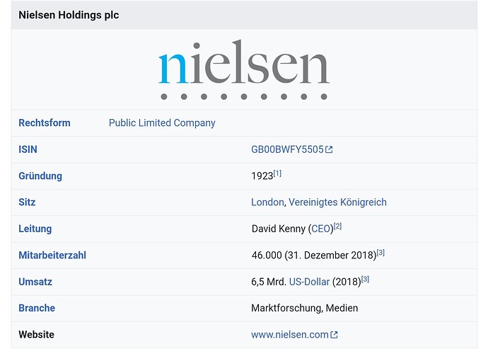The width and height of the screenshot is (488, 349).
Task: Follow the Public Limited Company link
Action: 162,123
